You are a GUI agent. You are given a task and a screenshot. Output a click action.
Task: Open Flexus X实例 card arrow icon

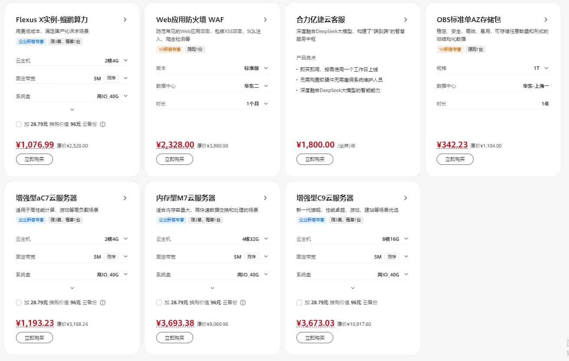click(125, 20)
